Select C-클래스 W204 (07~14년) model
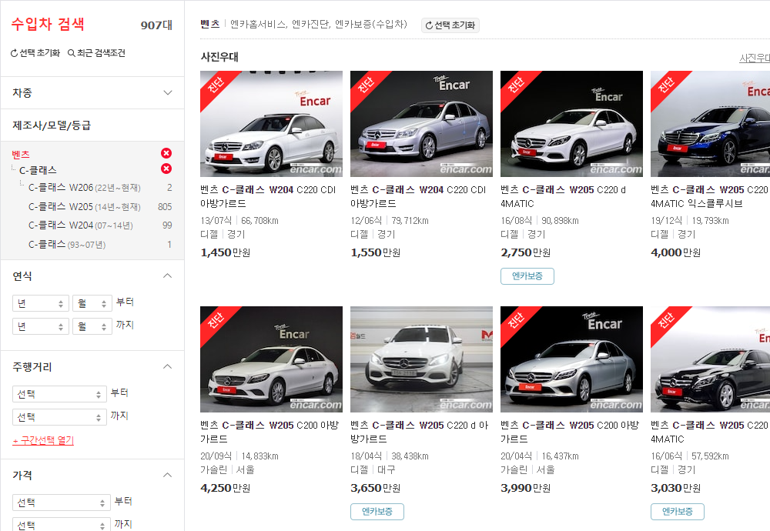Screen dimensions: 770x531 [81, 225]
